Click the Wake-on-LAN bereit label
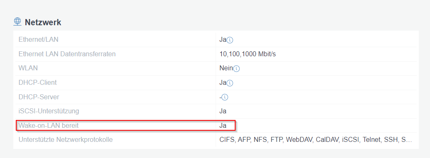Screen dimensions: 430x158 [x=49, y=125]
